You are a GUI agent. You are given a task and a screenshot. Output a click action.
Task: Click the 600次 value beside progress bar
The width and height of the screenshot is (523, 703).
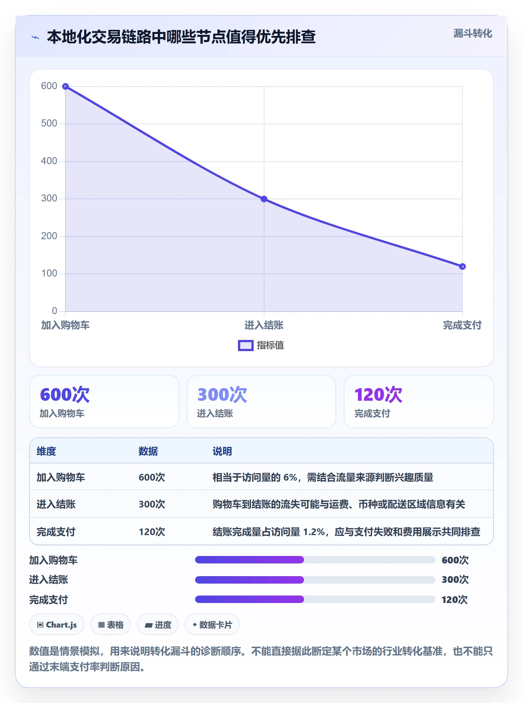click(x=455, y=560)
